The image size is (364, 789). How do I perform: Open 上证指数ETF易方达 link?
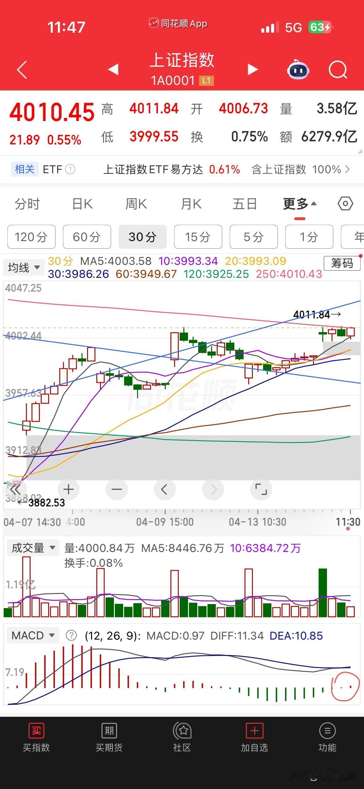coord(153,169)
